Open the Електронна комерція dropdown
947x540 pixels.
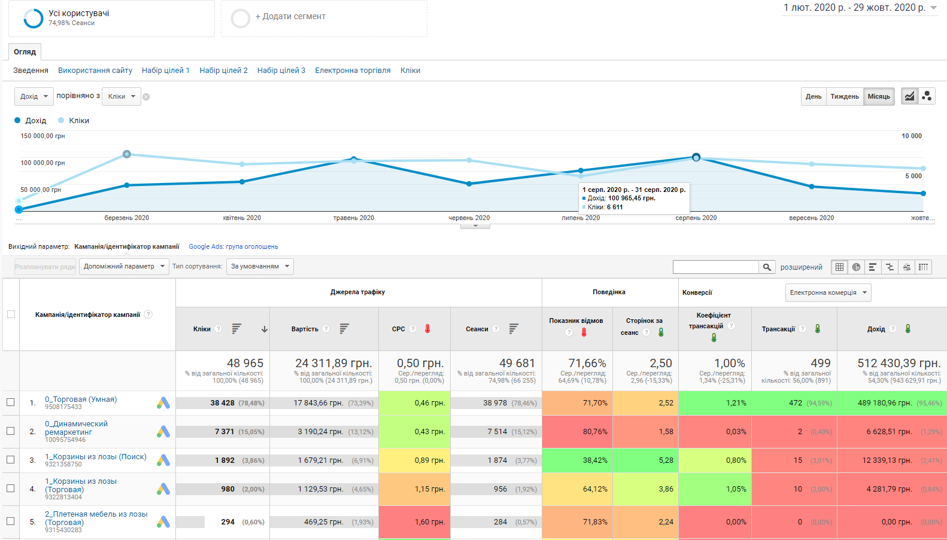[828, 292]
